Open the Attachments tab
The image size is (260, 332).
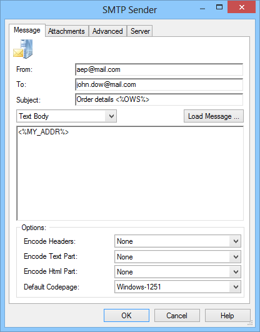66,31
